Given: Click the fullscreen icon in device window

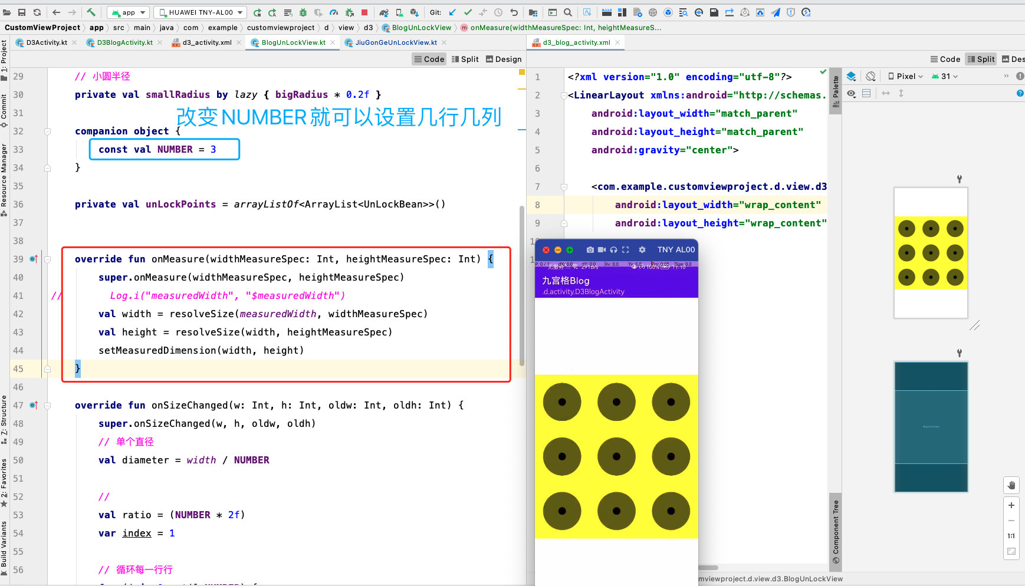Looking at the screenshot, I should click(x=625, y=250).
